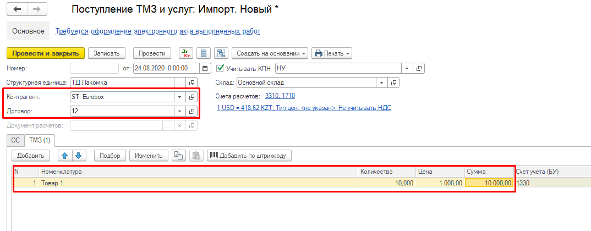Select the quantity cell 10,000
Screen dimensions: 591x231
pos(387,183)
